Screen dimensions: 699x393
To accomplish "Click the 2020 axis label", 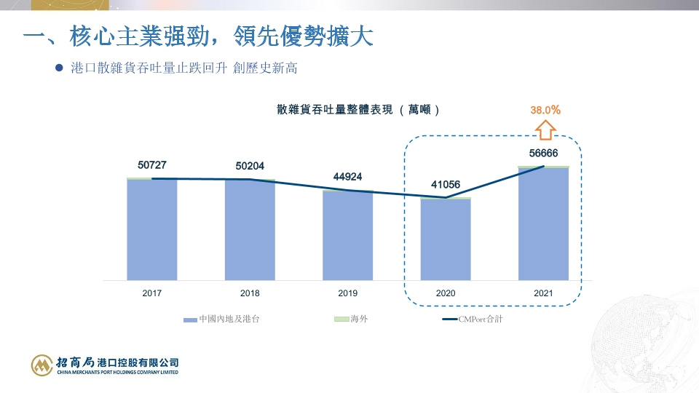I will [446, 293].
